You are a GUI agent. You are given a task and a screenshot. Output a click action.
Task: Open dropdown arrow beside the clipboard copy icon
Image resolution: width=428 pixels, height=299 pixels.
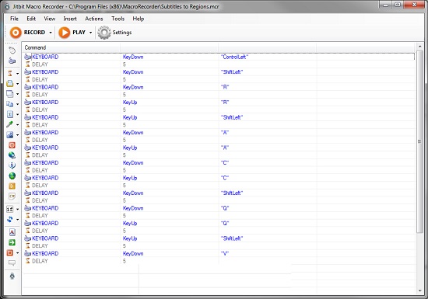tap(17, 104)
